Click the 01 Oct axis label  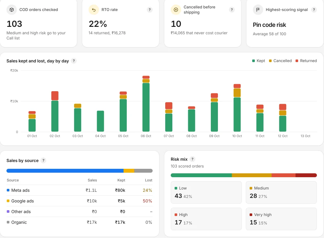tap(32, 136)
